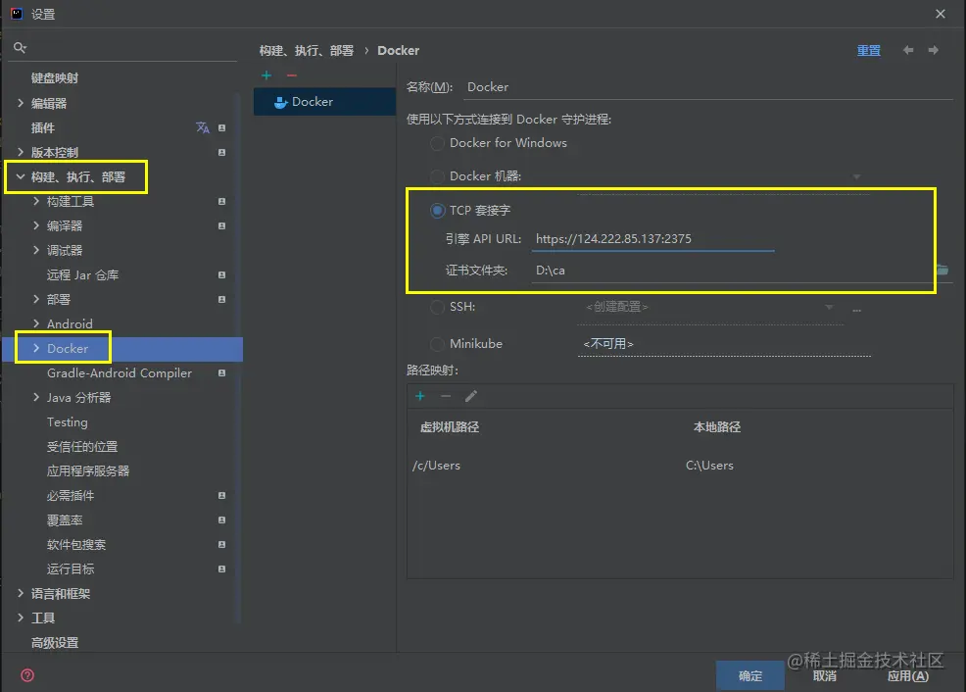This screenshot has height=692, width=966.
Task: Click project-level badge icon next to 构建工具
Action: 221,202
